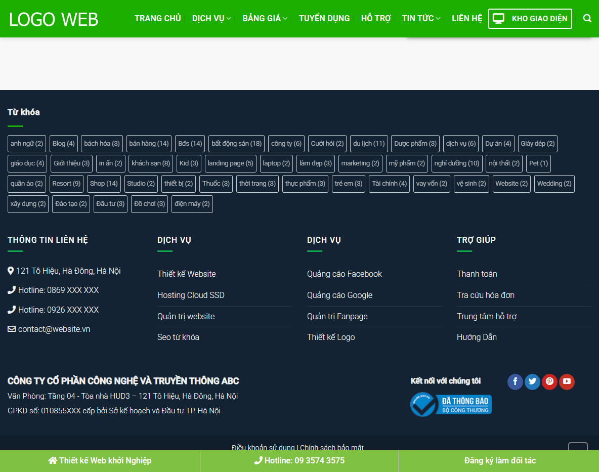Click the Đăng ký làm đối tác button

[499, 461]
